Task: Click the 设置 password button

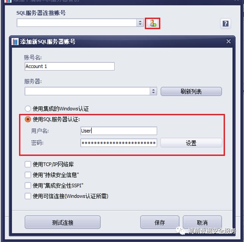Action: click(191, 143)
